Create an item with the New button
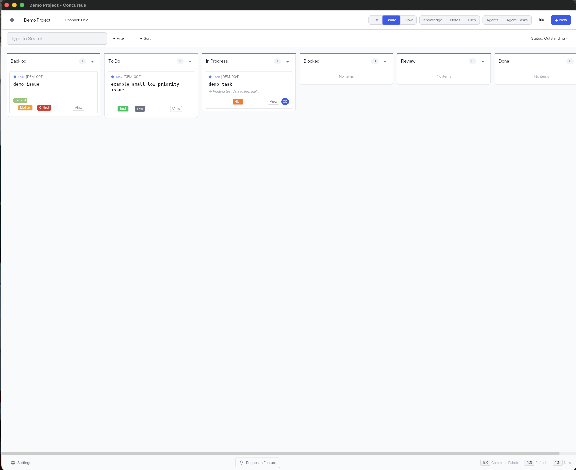The width and height of the screenshot is (576, 470). tap(561, 20)
